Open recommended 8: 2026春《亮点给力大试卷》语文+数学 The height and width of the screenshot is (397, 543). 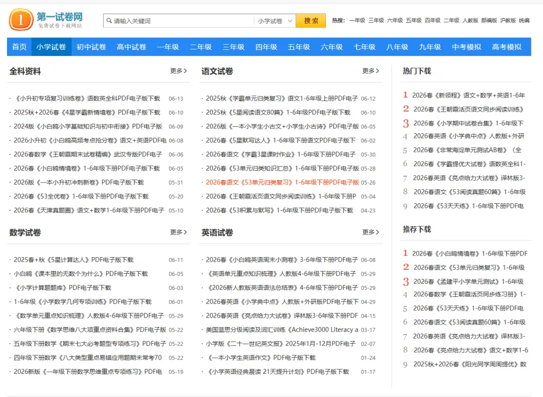[471, 350]
